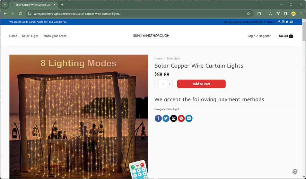Open Login / Register link
Viewport: 306px width, 179px height.
pos(259,36)
